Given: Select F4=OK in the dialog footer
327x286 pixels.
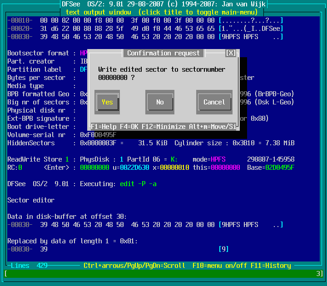Looking at the screenshot, I should [131, 127].
